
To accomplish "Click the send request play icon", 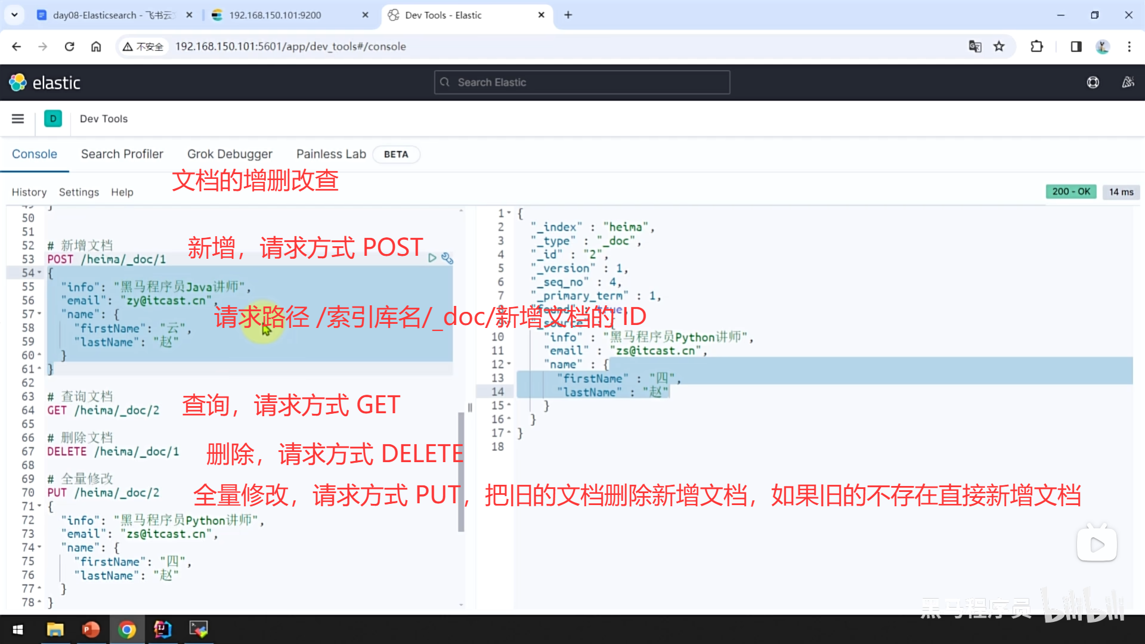I will click(432, 258).
